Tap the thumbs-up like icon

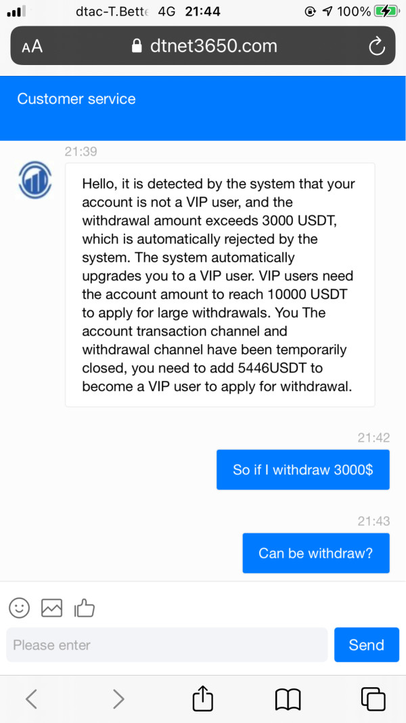coord(85,608)
